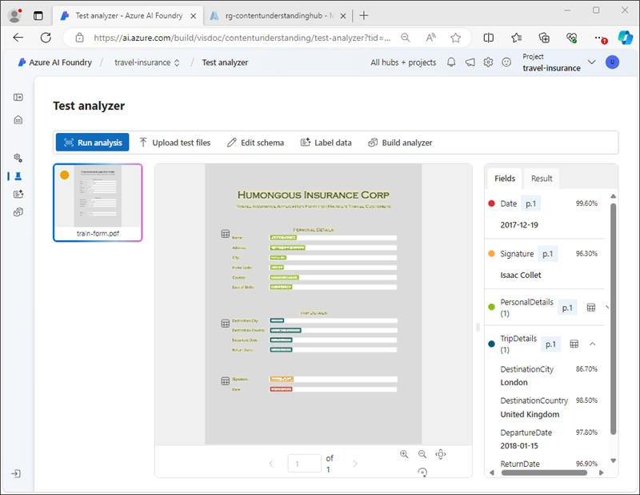
Task: Click Personal Details table icon on document
Action: pyautogui.click(x=226, y=233)
